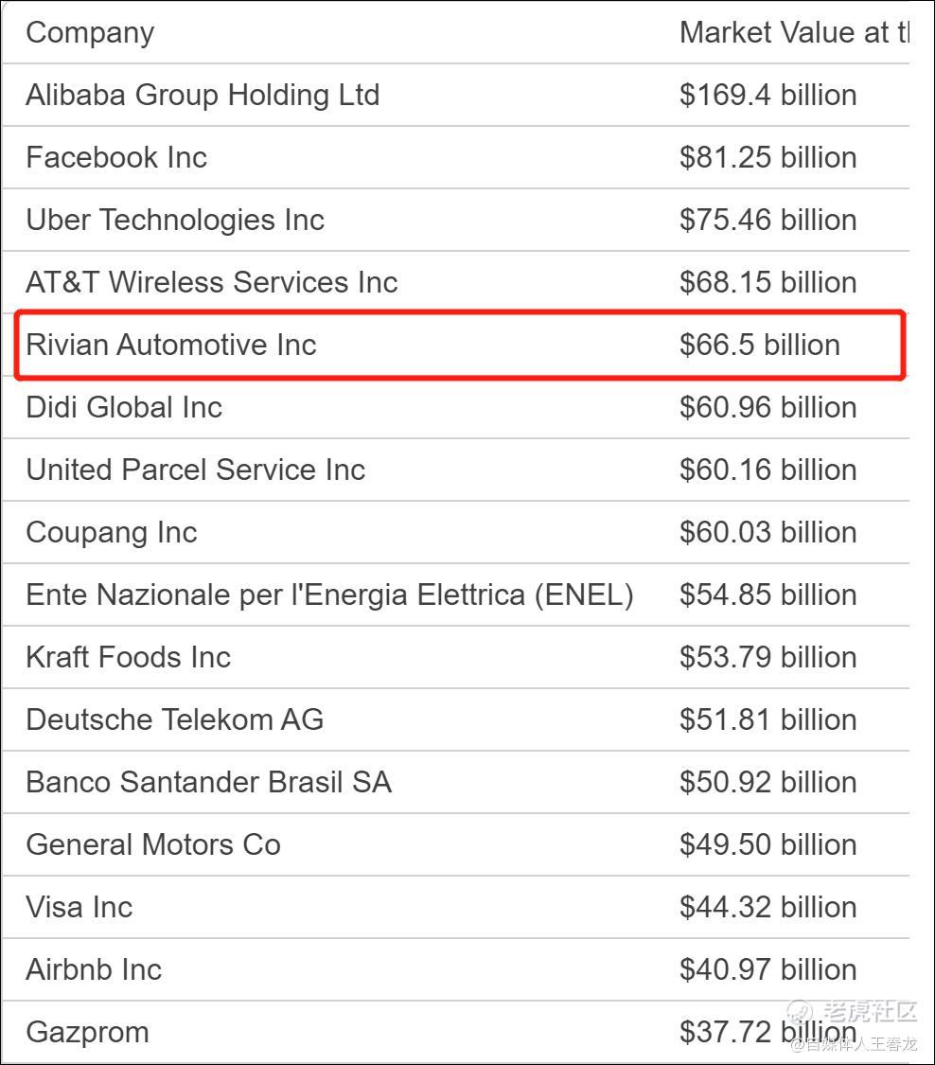This screenshot has height=1065, width=935.
Task: Select the Coupang Inc row
Action: [455, 532]
